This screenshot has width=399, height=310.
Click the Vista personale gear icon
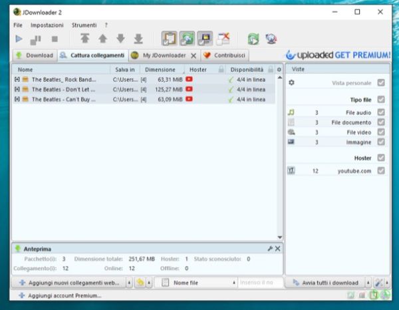click(292, 82)
